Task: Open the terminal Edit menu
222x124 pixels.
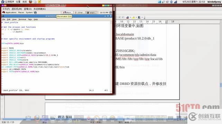Action: 9,19
